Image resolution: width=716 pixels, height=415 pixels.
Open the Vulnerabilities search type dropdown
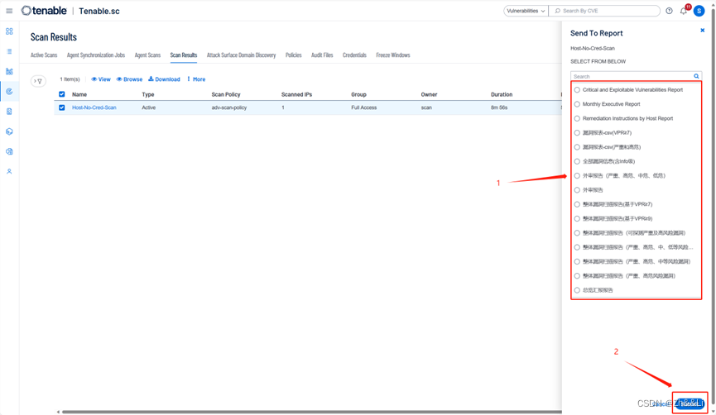tap(526, 11)
